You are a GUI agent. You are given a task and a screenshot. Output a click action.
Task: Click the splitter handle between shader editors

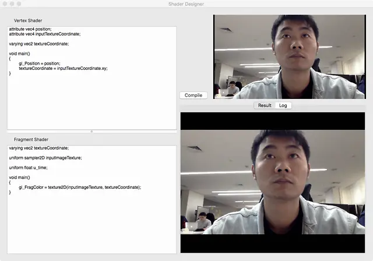click(x=92, y=132)
